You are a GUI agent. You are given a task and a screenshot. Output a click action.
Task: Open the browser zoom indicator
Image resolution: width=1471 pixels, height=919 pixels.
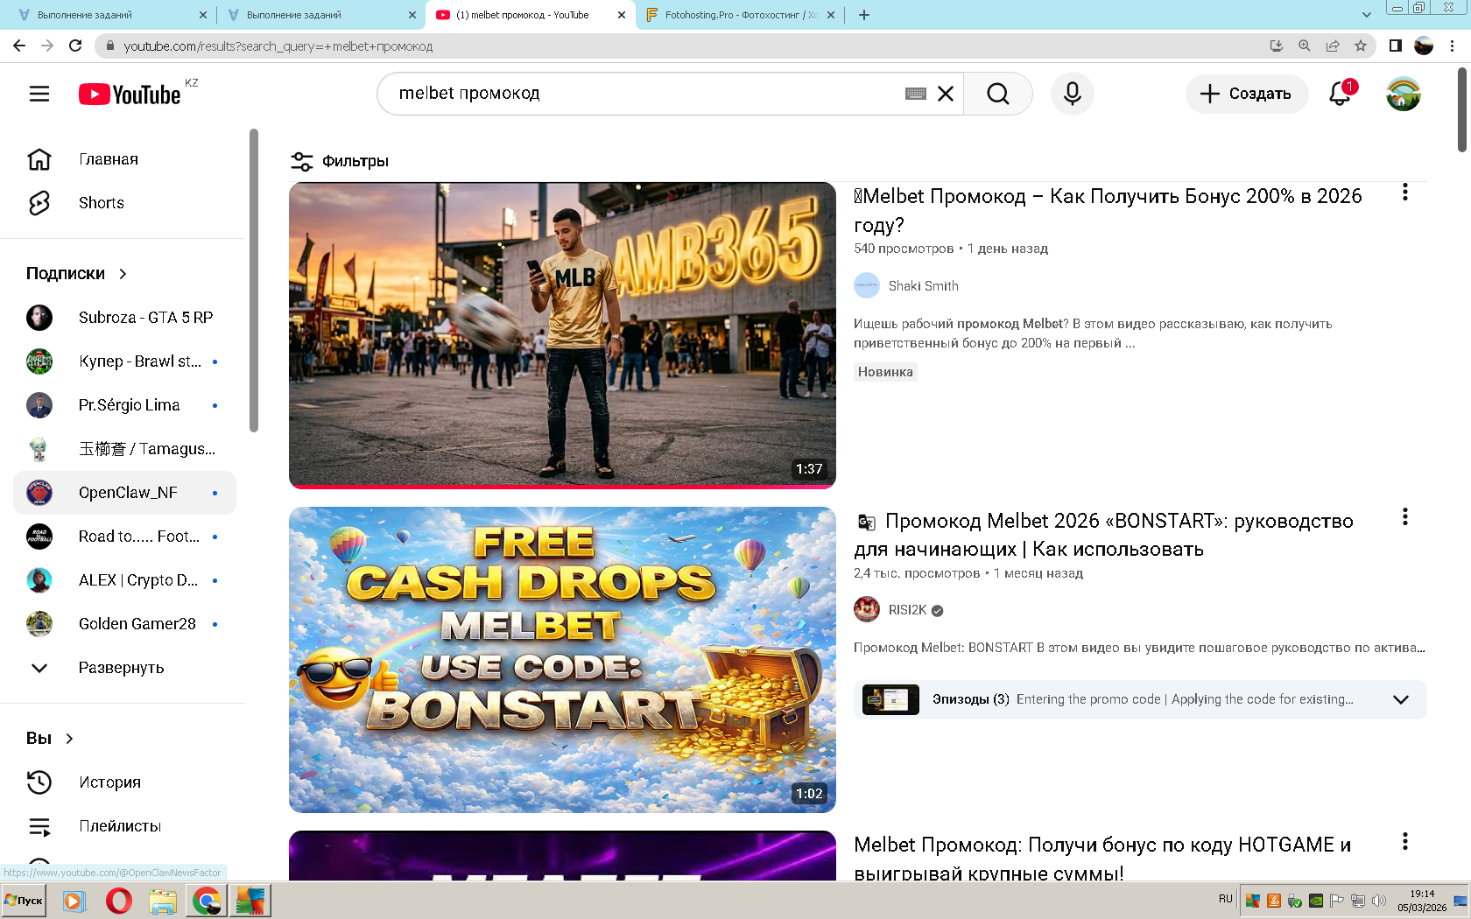coord(1305,46)
